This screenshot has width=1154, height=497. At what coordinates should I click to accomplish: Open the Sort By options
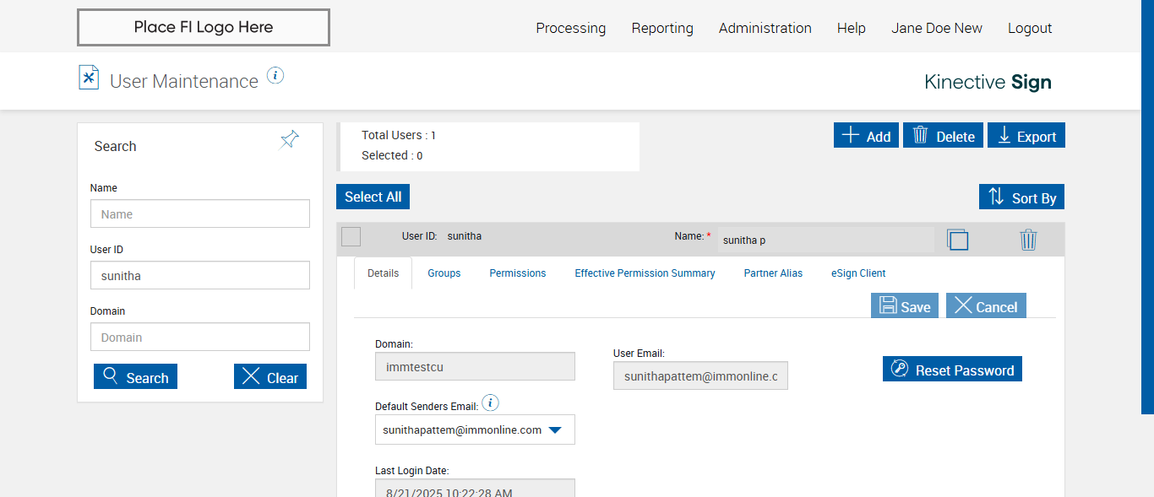[1022, 197]
